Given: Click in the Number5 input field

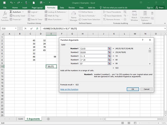Looking at the screenshot, I should [94, 63].
